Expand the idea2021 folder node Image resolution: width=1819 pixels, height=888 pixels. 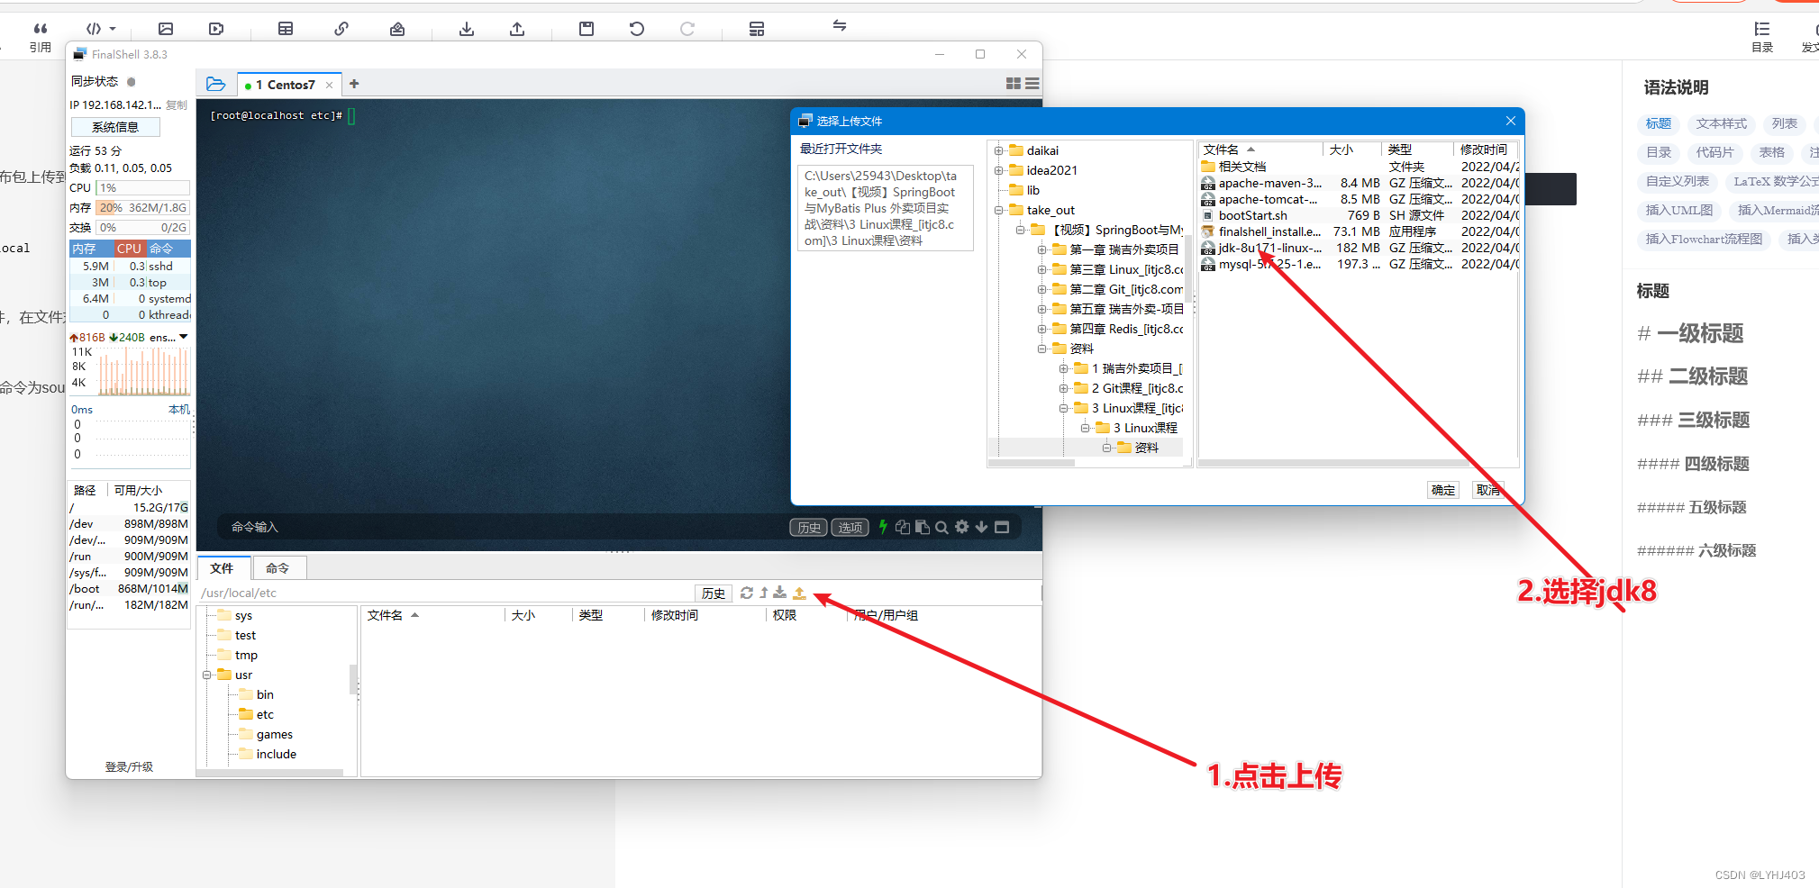tap(998, 170)
